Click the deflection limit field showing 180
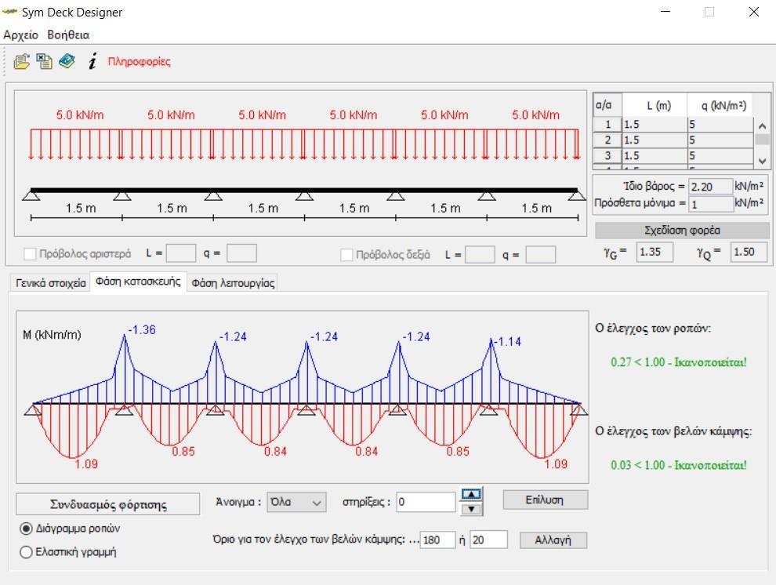The width and height of the screenshot is (776, 585). pyautogui.click(x=437, y=540)
